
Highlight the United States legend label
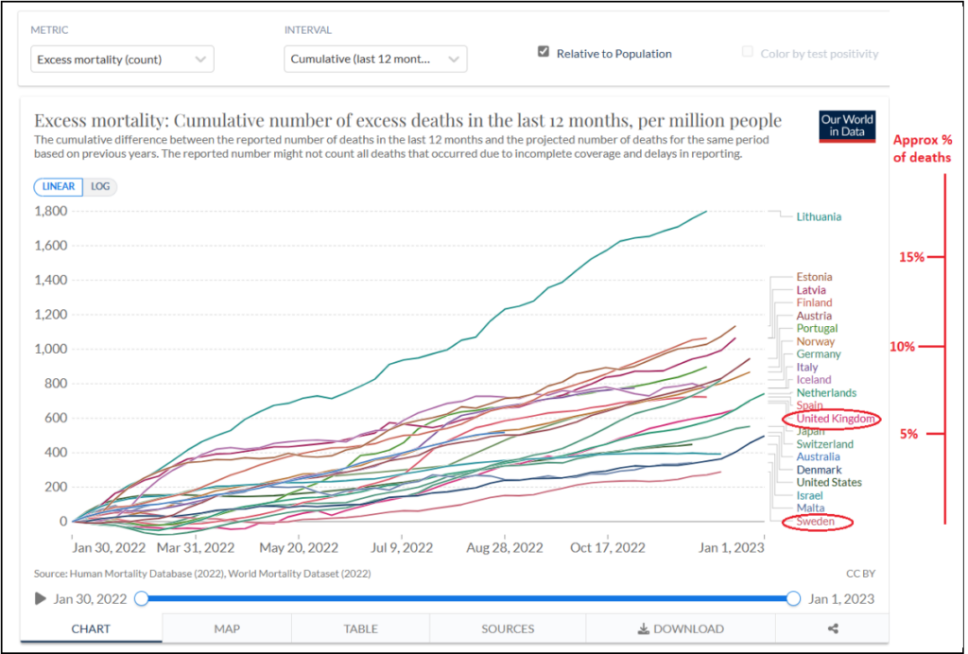click(829, 483)
